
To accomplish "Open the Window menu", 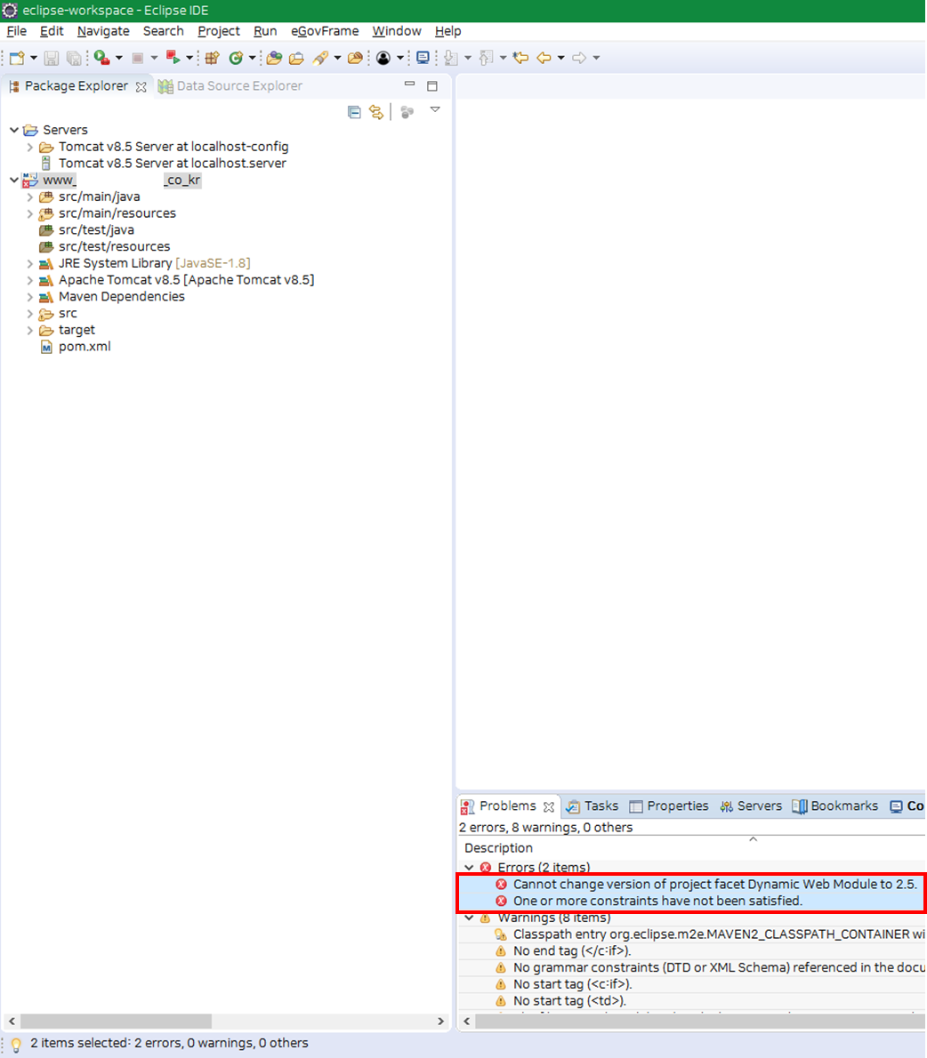I will 397,31.
